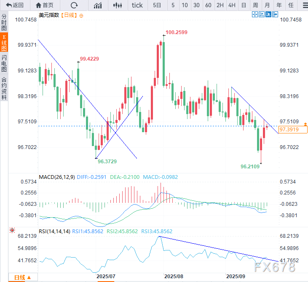Click the 返回 back arrow button
The height and width of the screenshot is (282, 308).
[14, 5]
